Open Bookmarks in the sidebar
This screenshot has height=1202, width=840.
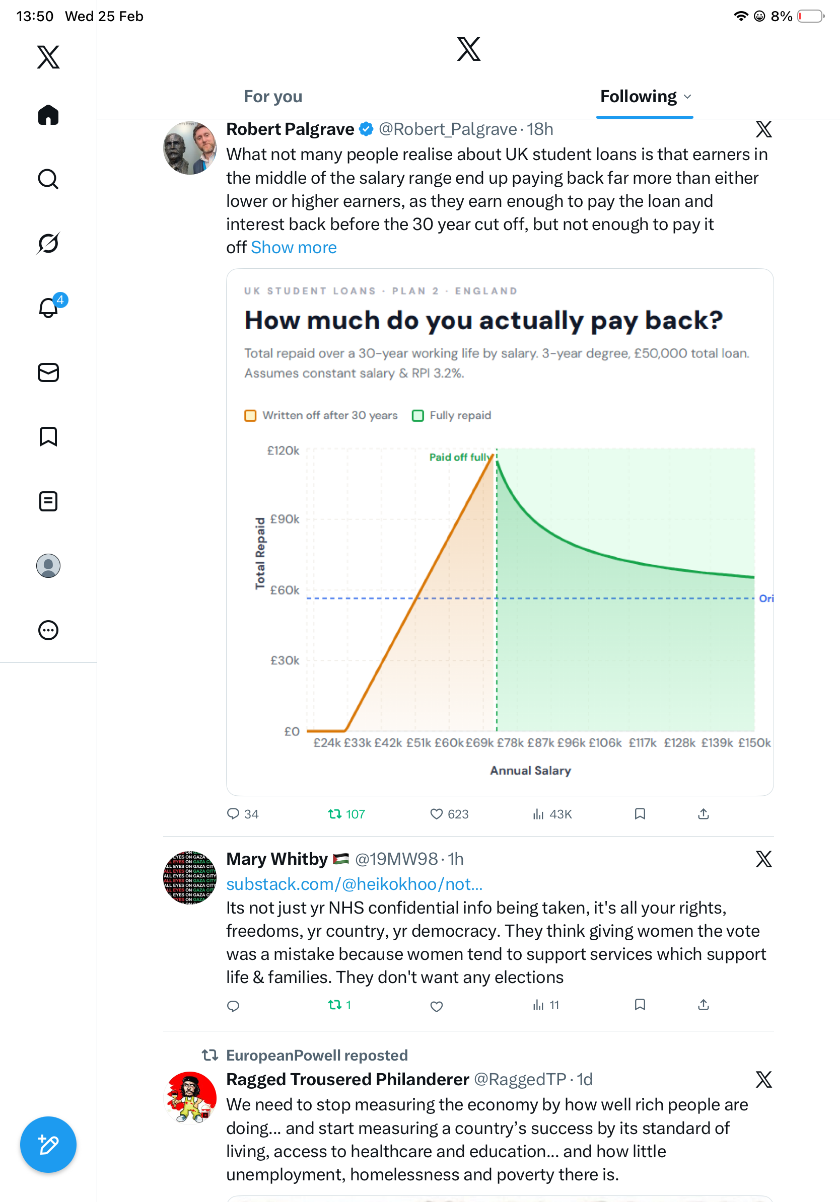click(48, 436)
